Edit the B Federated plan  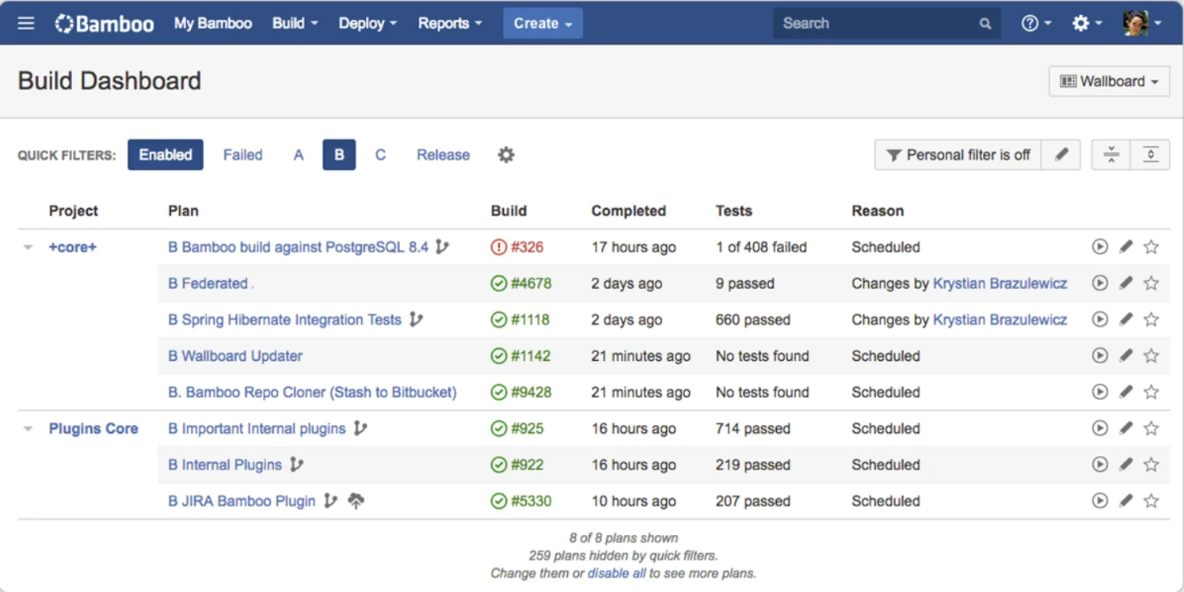[1126, 283]
